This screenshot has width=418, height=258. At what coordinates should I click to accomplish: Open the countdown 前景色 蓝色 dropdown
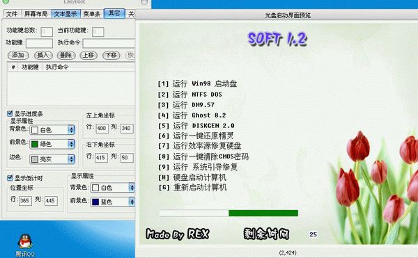coord(132,202)
